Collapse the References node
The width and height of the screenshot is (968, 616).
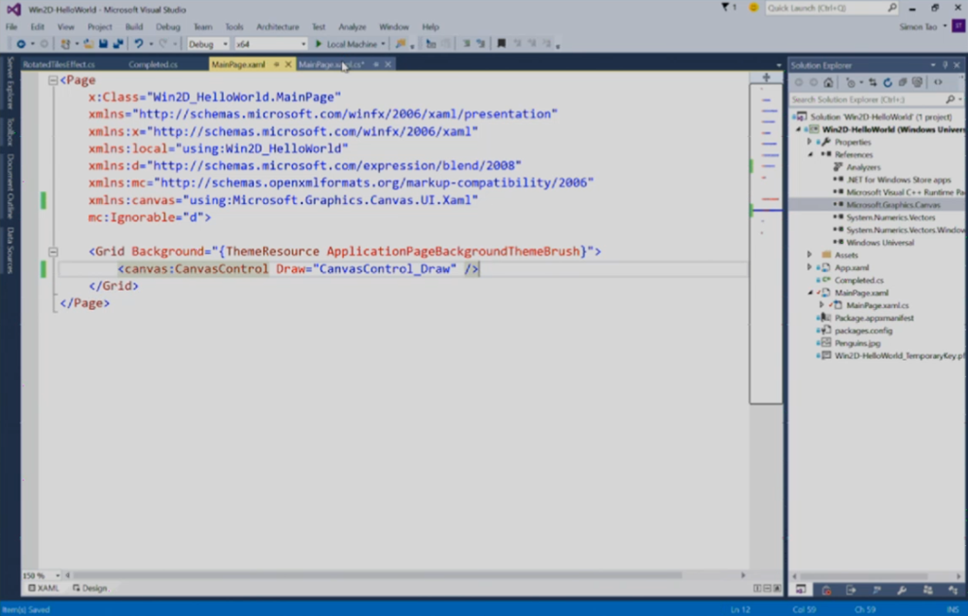[810, 154]
